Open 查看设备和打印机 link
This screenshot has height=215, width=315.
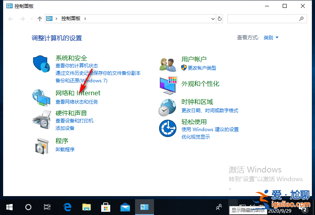(x=74, y=121)
